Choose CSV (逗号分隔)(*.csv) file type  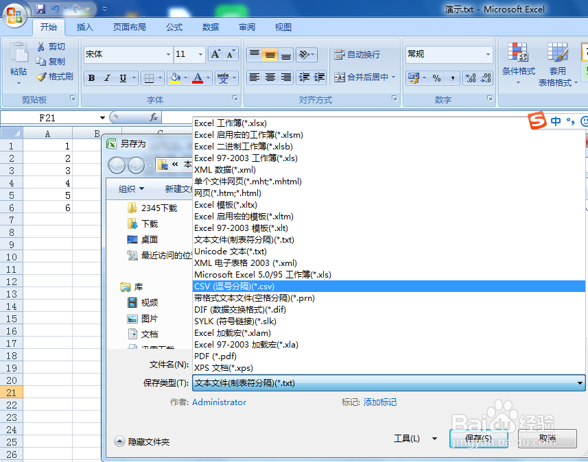pos(389,287)
